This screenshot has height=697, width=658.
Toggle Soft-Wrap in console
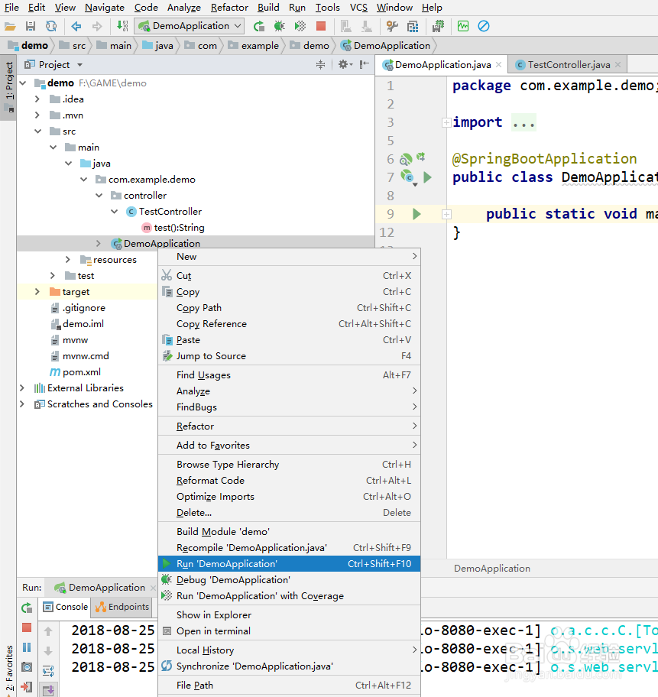pos(48,671)
